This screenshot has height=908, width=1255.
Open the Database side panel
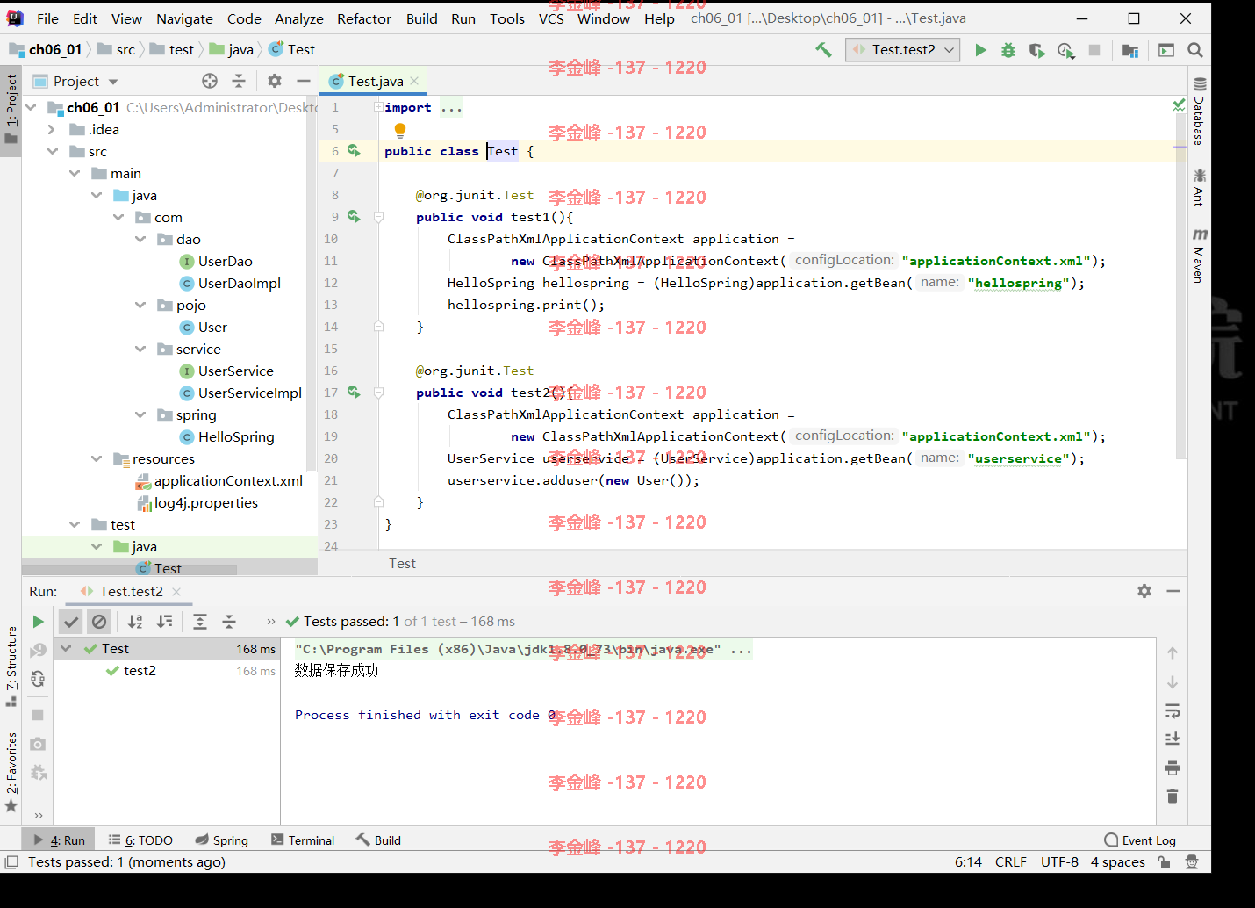click(1200, 111)
